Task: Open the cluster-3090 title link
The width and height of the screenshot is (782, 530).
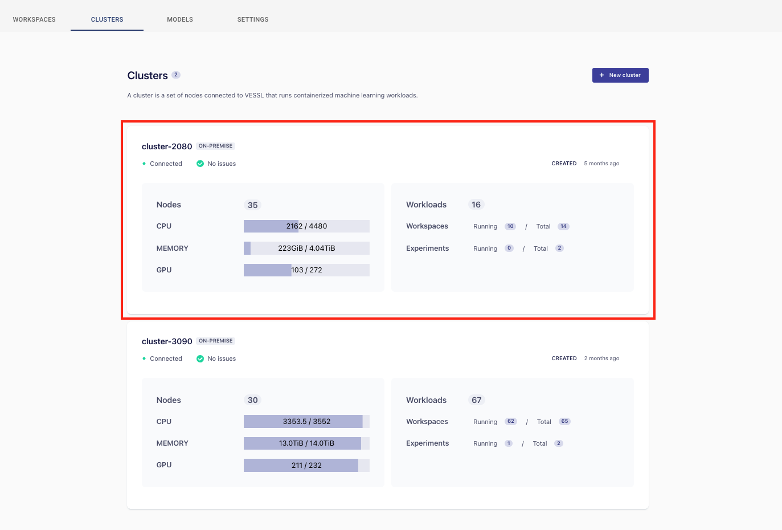Action: point(167,341)
